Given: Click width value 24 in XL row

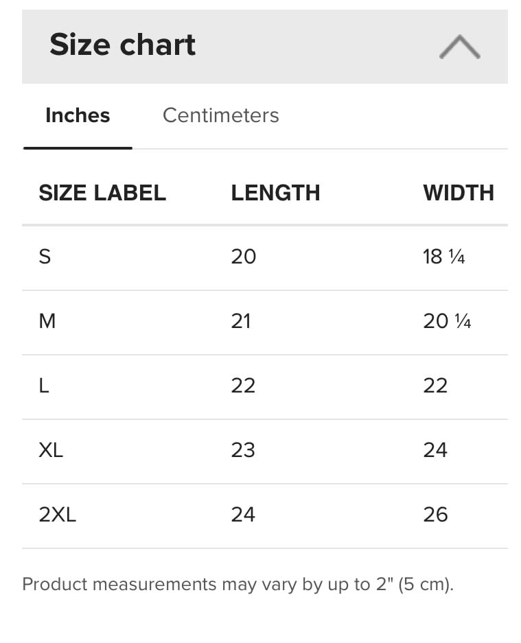Looking at the screenshot, I should click(x=435, y=450).
